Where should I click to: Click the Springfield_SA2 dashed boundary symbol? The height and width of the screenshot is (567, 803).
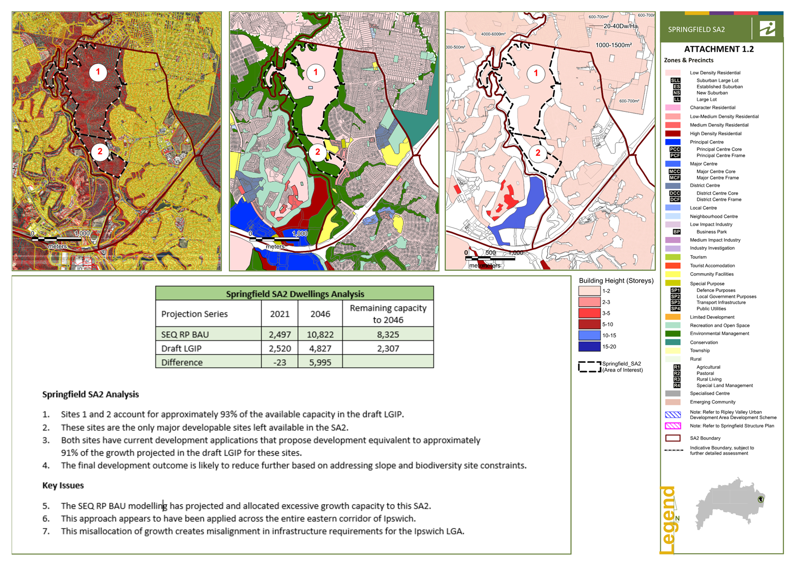pyautogui.click(x=590, y=367)
